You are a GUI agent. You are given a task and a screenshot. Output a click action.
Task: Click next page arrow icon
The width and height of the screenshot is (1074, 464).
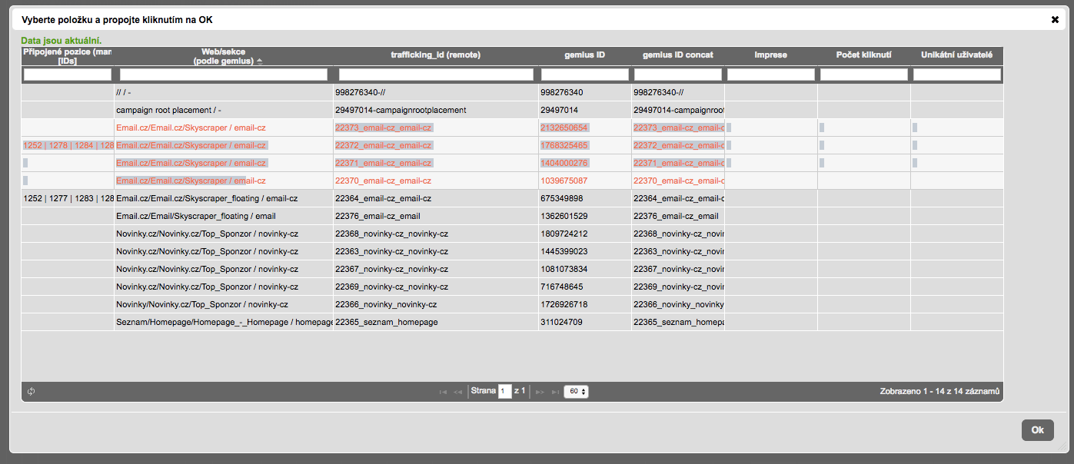540,392
